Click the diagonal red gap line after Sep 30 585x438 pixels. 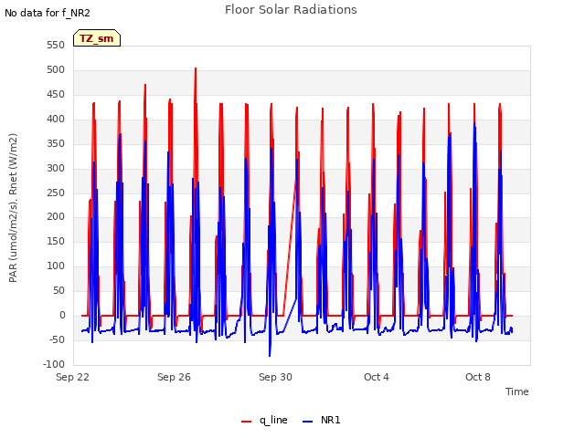[290, 245]
